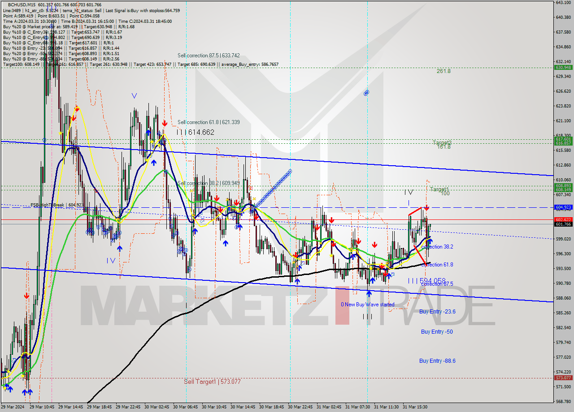Viewport: 574px width, 412px height.
Task: Click the '0 New Buy Wave started' label
Action: [367, 305]
